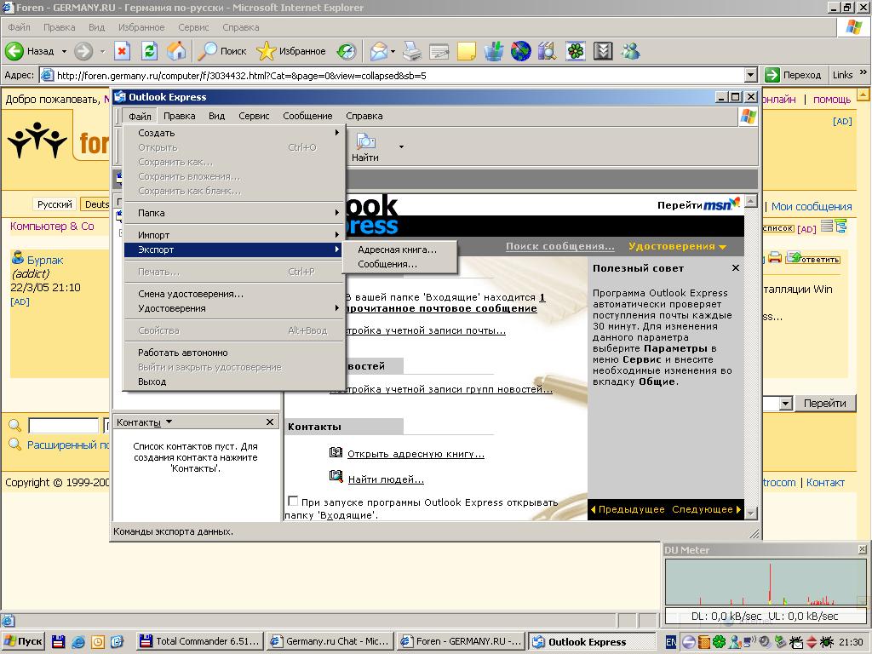
Task: Expand the Создать submenu in the Файл menu
Action: pyautogui.click(x=235, y=133)
